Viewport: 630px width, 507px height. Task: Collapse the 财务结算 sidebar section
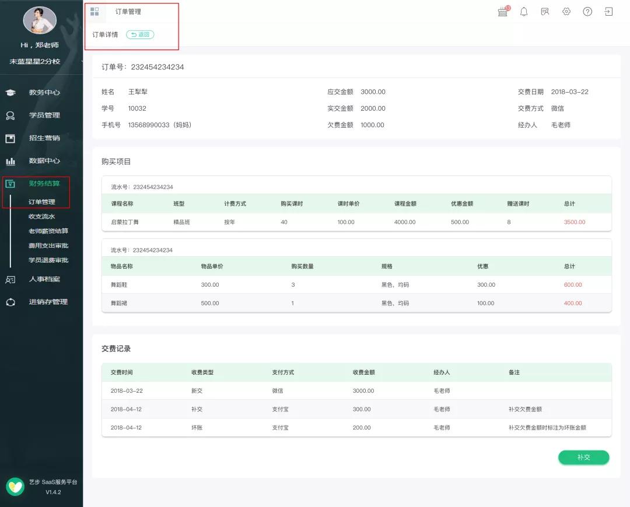pyautogui.click(x=44, y=184)
